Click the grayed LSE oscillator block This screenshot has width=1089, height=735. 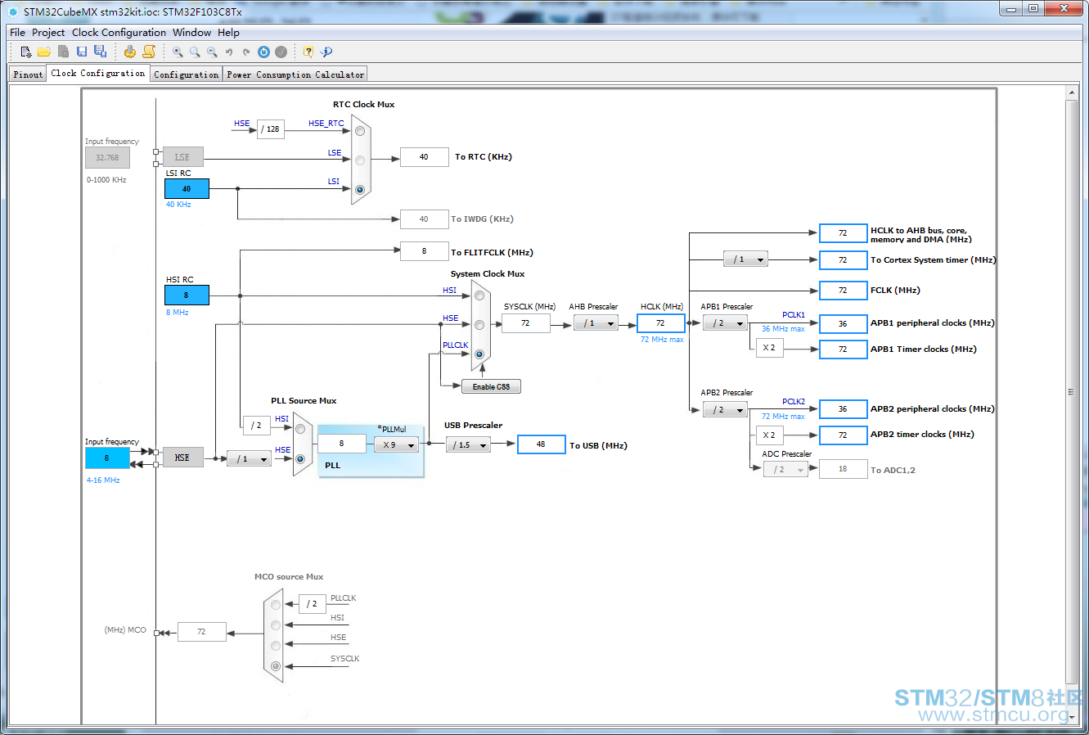pyautogui.click(x=182, y=157)
